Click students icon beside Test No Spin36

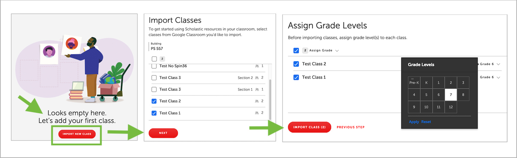(x=257, y=66)
